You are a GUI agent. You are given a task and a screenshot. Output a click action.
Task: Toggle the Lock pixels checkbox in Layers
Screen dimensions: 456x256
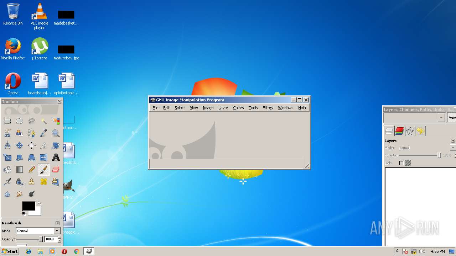point(401,163)
